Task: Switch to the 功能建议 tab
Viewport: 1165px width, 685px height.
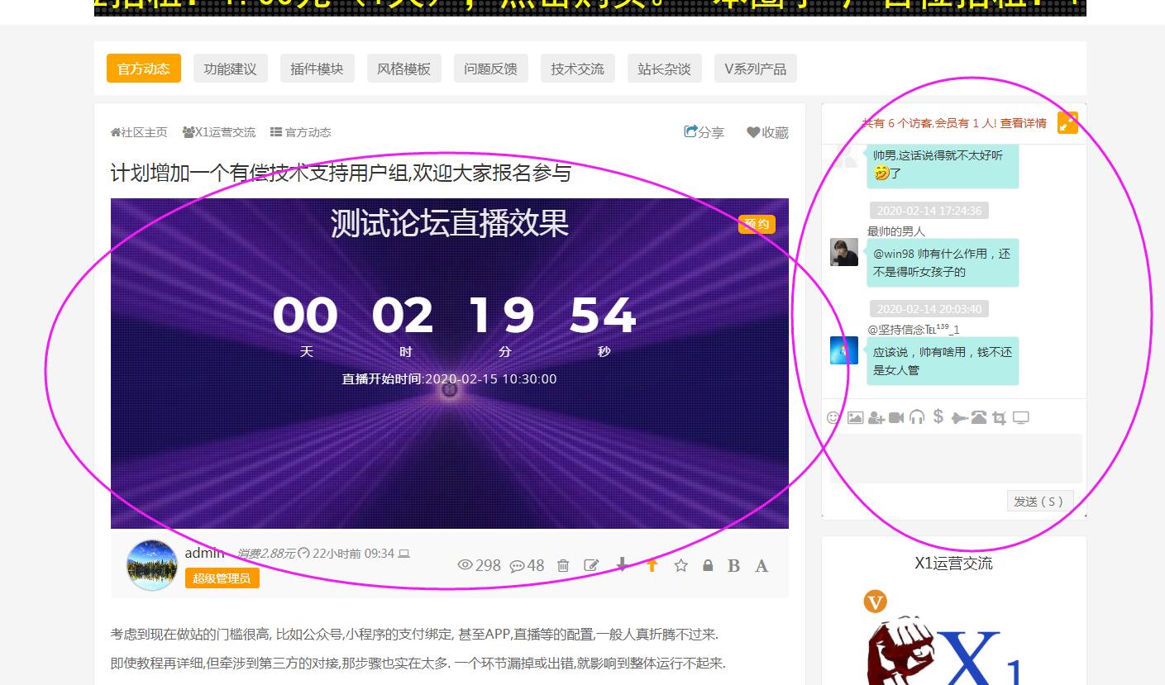Action: tap(231, 69)
